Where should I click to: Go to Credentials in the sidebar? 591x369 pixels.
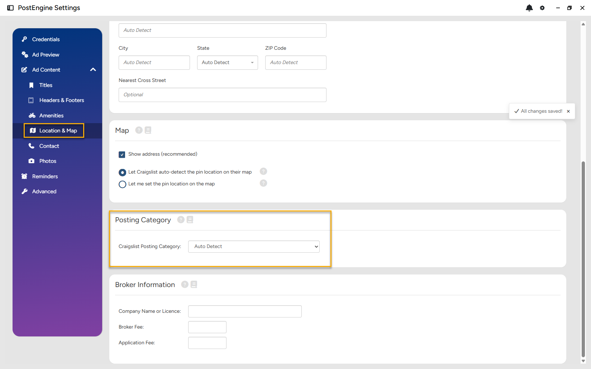click(x=46, y=39)
